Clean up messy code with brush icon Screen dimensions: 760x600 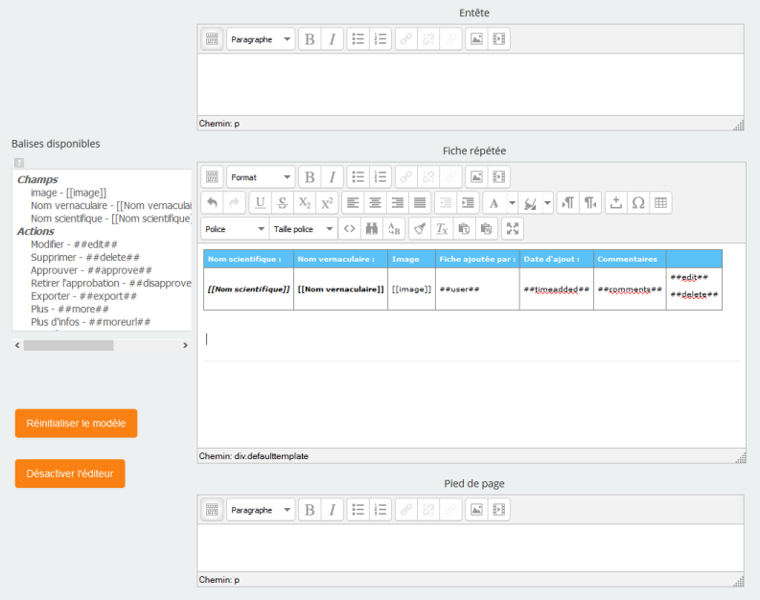[420, 229]
